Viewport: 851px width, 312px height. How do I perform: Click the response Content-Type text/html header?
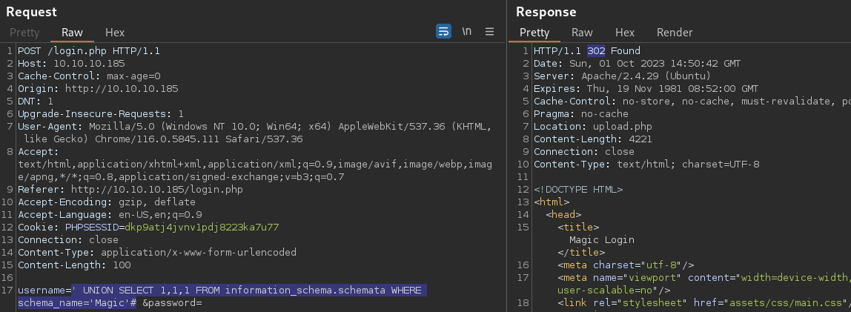[646, 165]
